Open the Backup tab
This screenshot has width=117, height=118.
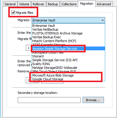[53, 4]
